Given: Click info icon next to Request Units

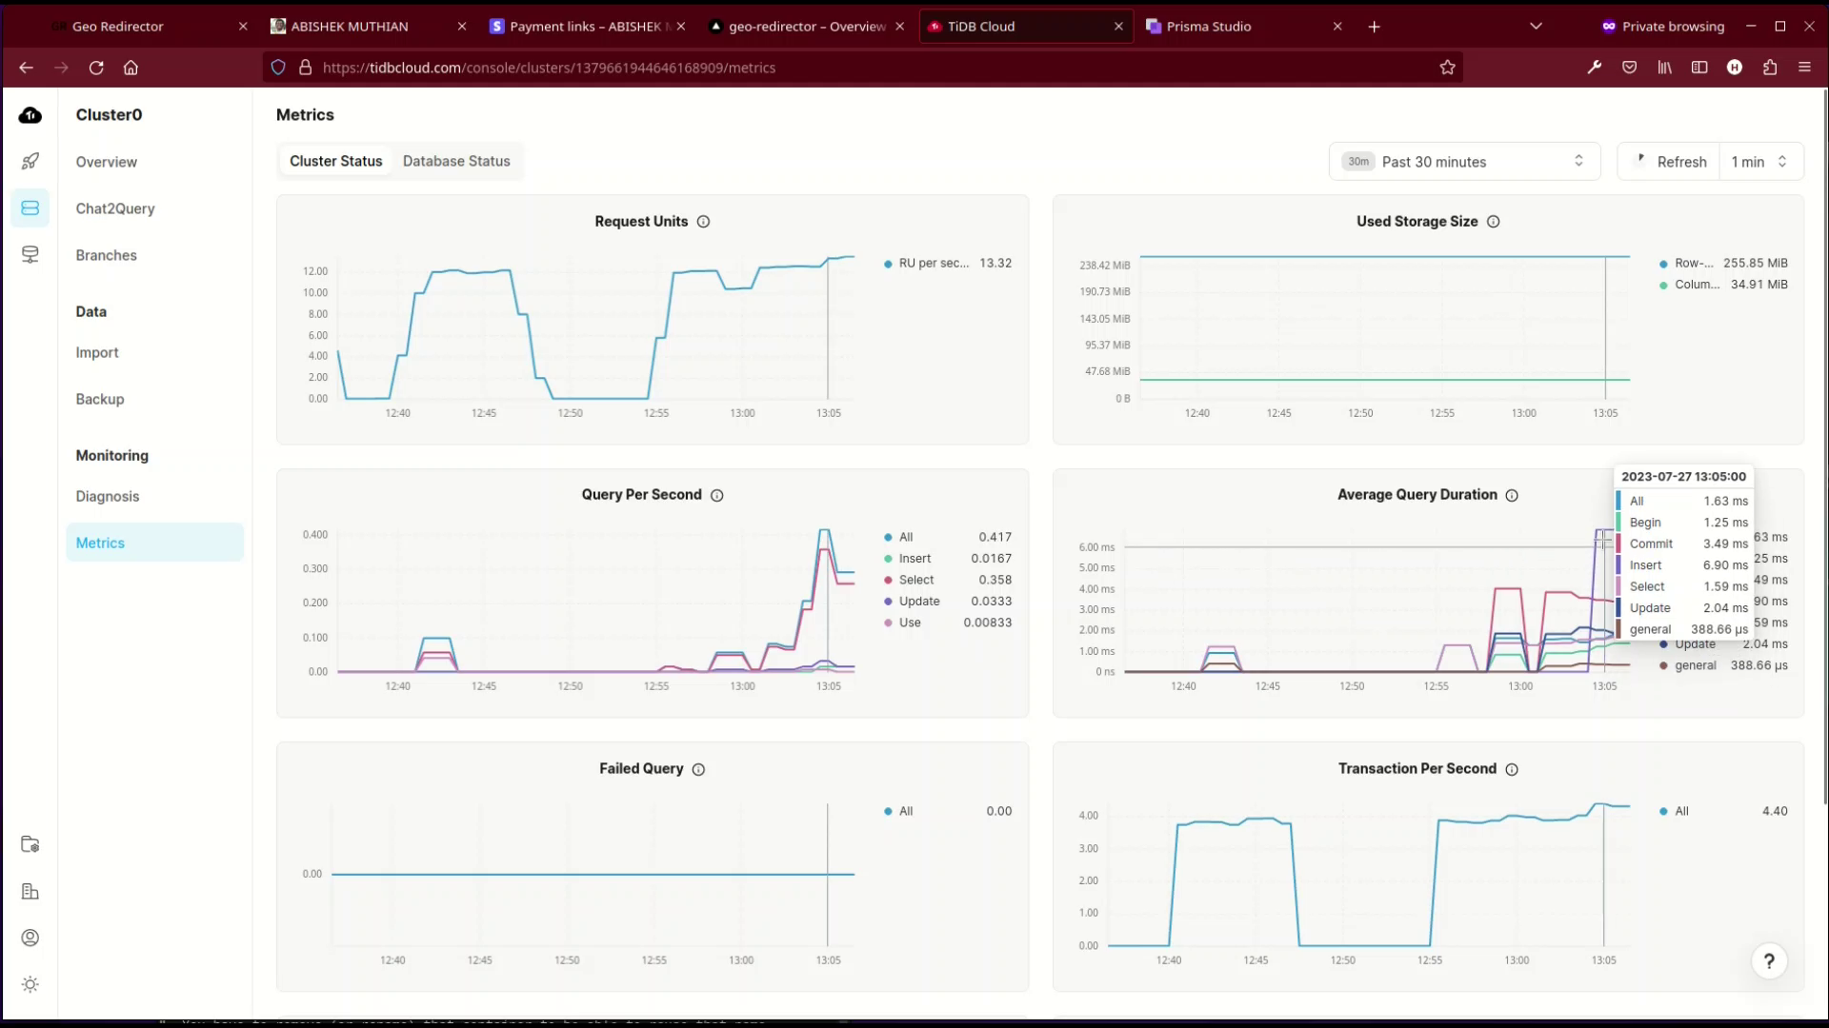Looking at the screenshot, I should tap(703, 222).
